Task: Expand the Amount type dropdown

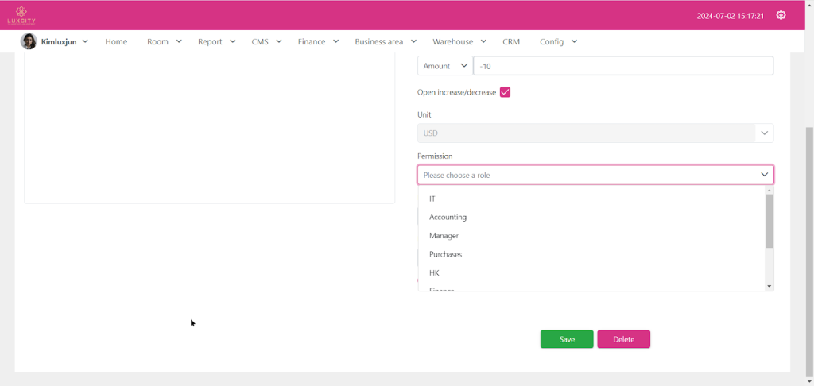Action: tap(444, 66)
